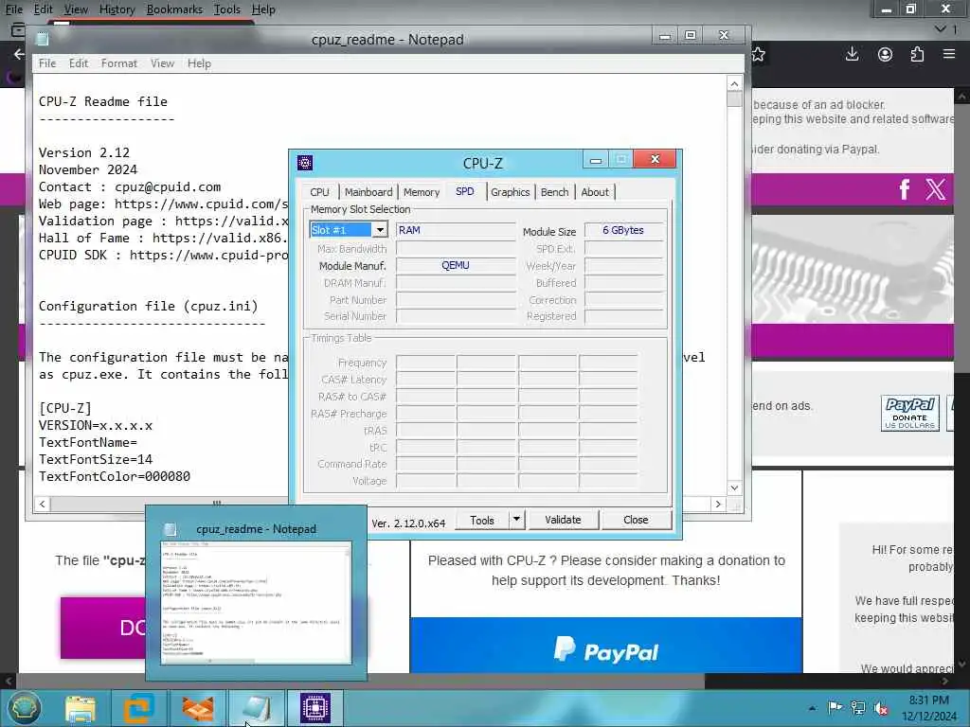The image size is (970, 727).
Task: Click the Notepad taskbar icon
Action: click(256, 708)
